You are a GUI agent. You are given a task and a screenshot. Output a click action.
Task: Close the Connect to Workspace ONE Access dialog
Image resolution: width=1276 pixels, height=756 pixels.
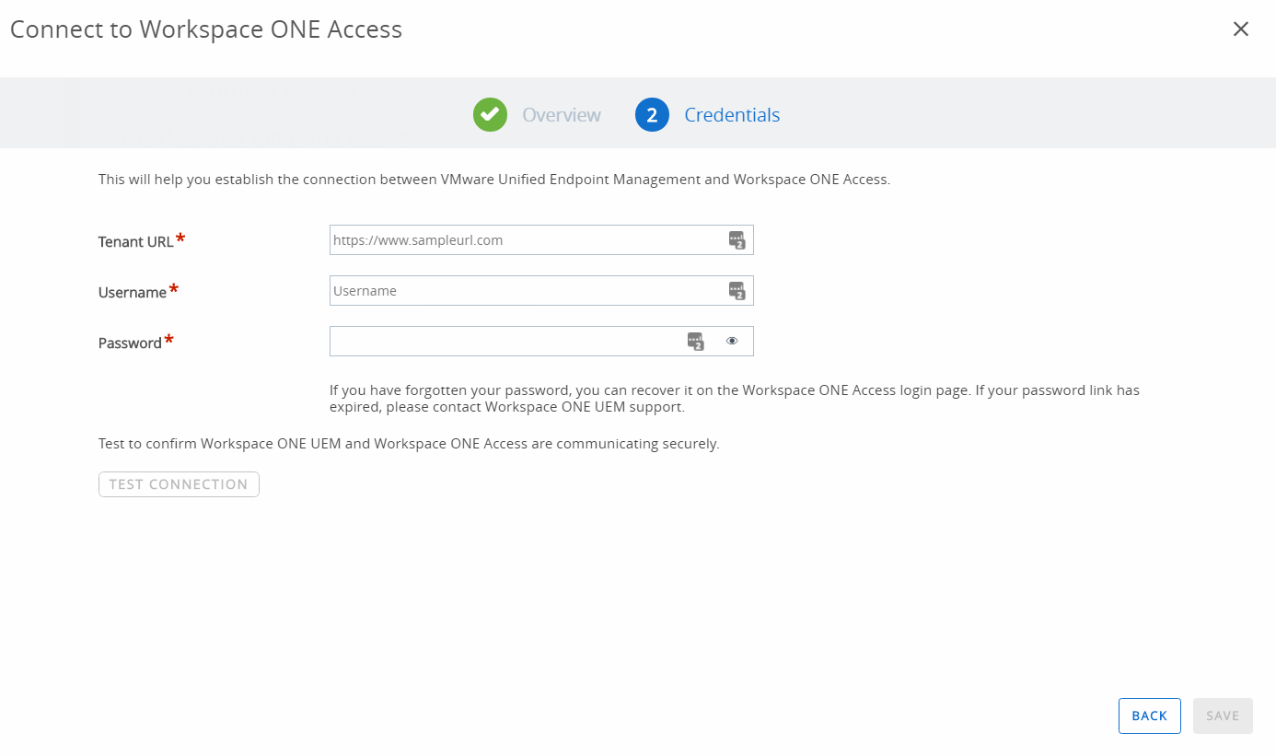pos(1240,29)
